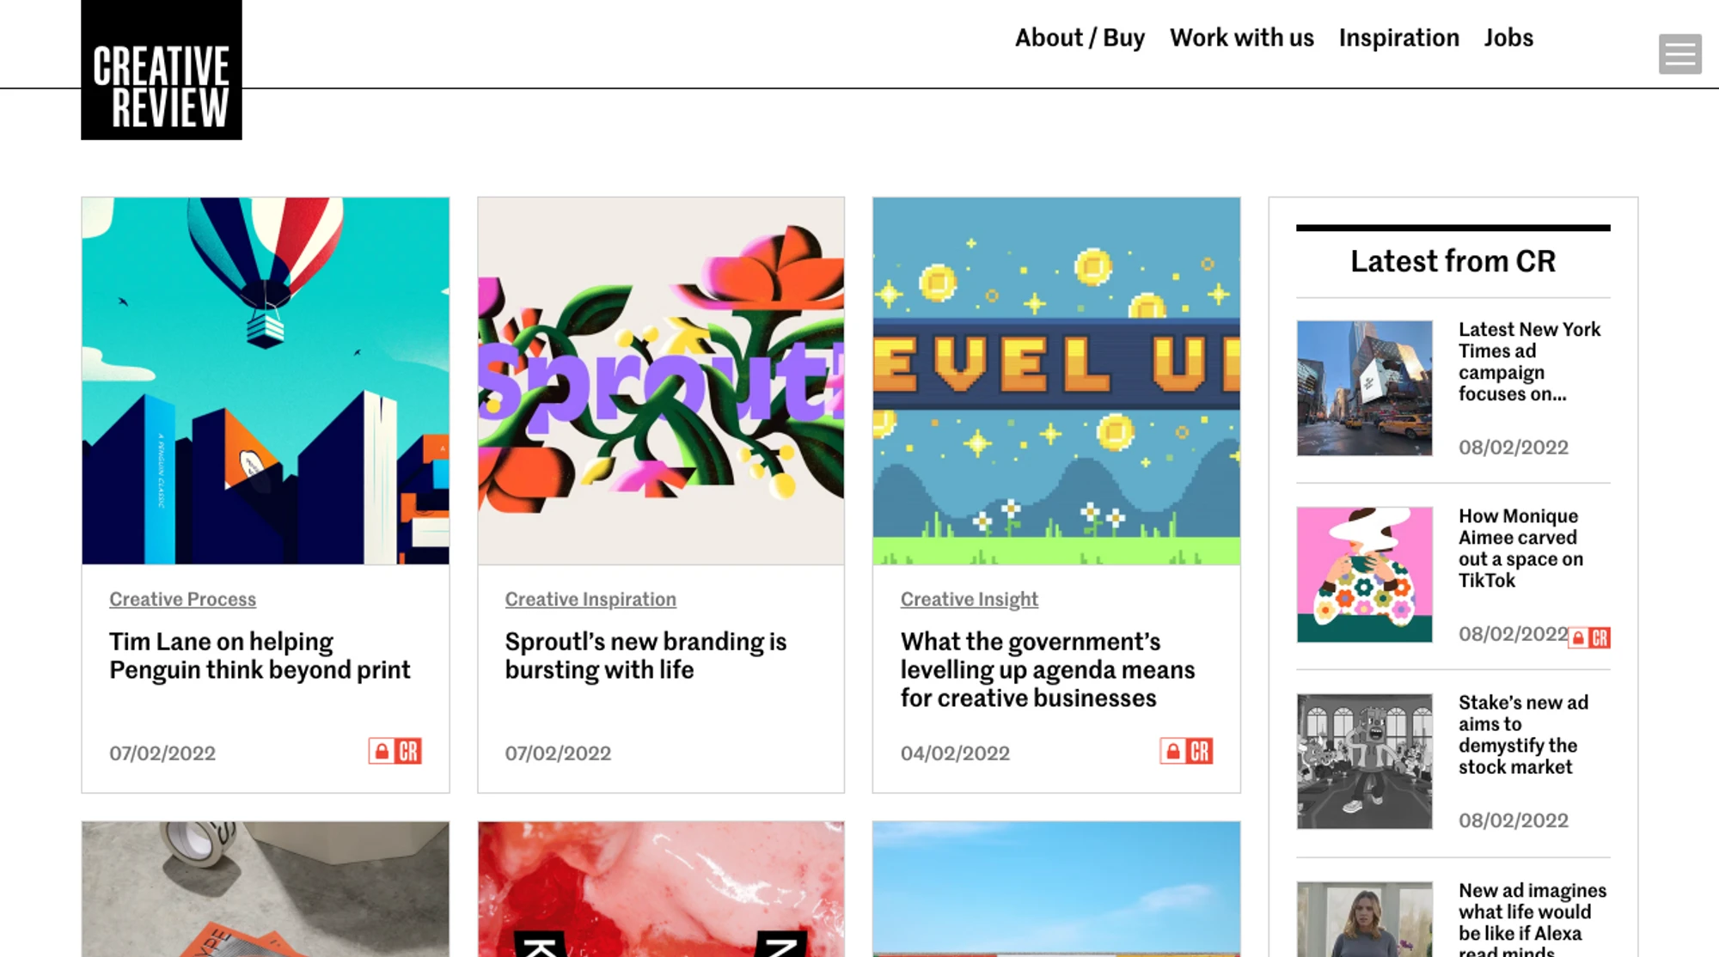1719x957 pixels.
Task: Open the Jobs menu item
Action: (1508, 38)
